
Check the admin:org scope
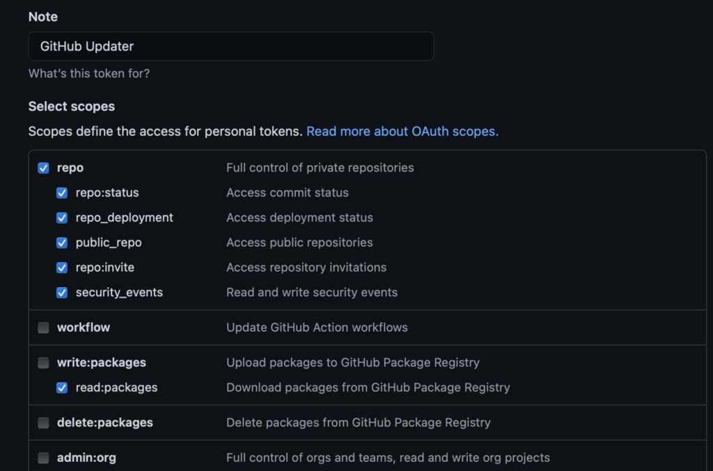point(43,457)
